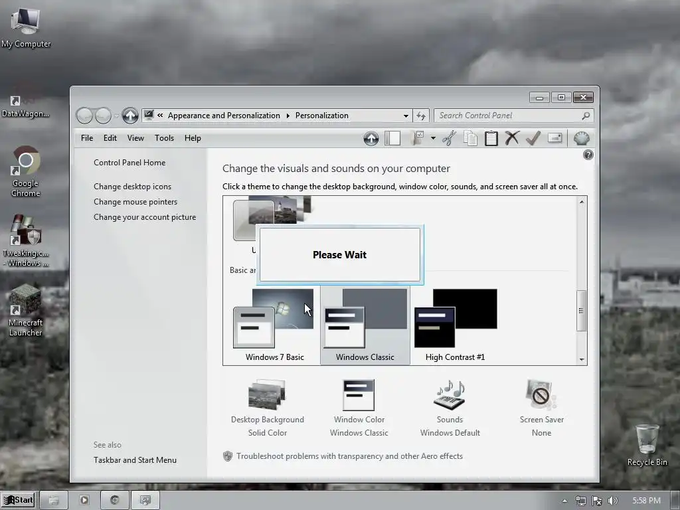Image resolution: width=680 pixels, height=510 pixels.
Task: Click the Copy pages icon
Action: point(470,138)
